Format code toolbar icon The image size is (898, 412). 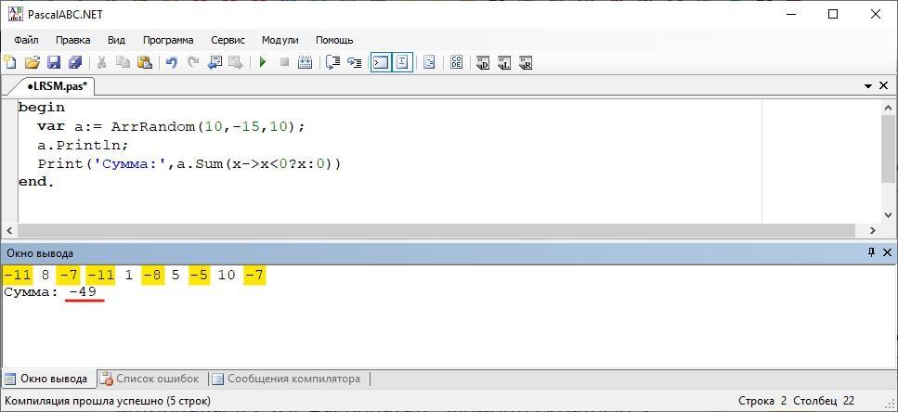click(x=430, y=62)
